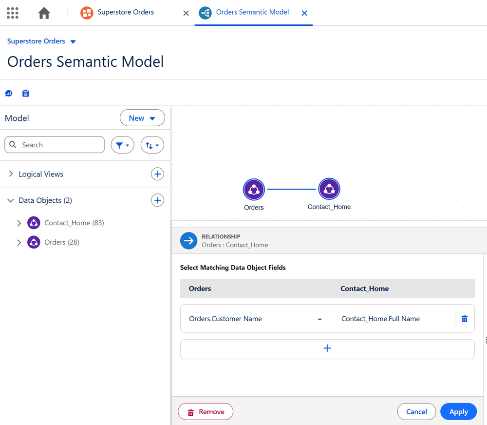Select the Contact_Home node on the canvas
The height and width of the screenshot is (425, 487).
point(329,189)
